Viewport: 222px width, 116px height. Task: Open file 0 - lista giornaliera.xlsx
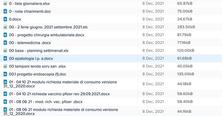coord(29,4)
